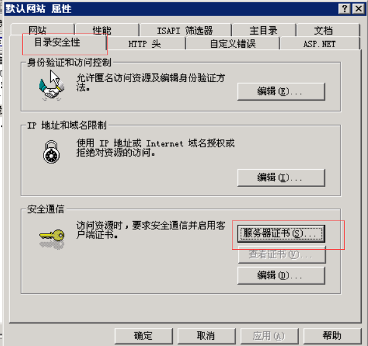Click the question mark help icon in title bar
The width and height of the screenshot is (368, 346).
344,9
